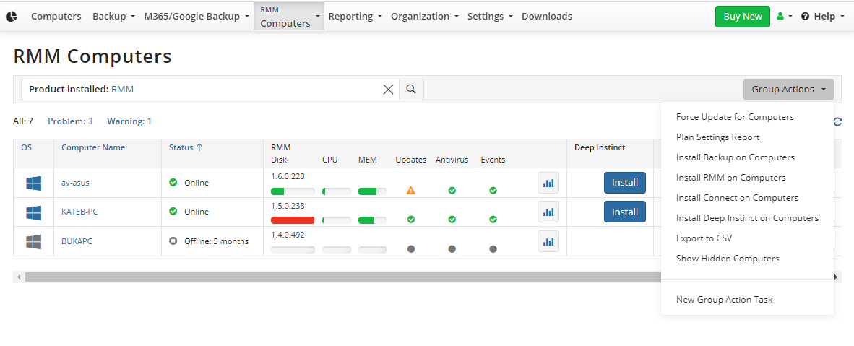The height and width of the screenshot is (346, 854).
Task: Click the green Events check for av-asus
Action: pos(493,191)
